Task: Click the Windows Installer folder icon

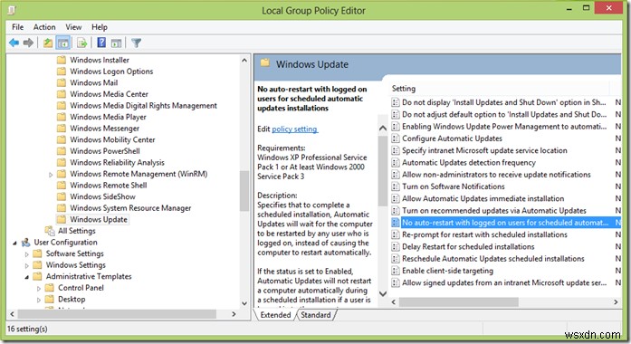Action: tap(62, 60)
